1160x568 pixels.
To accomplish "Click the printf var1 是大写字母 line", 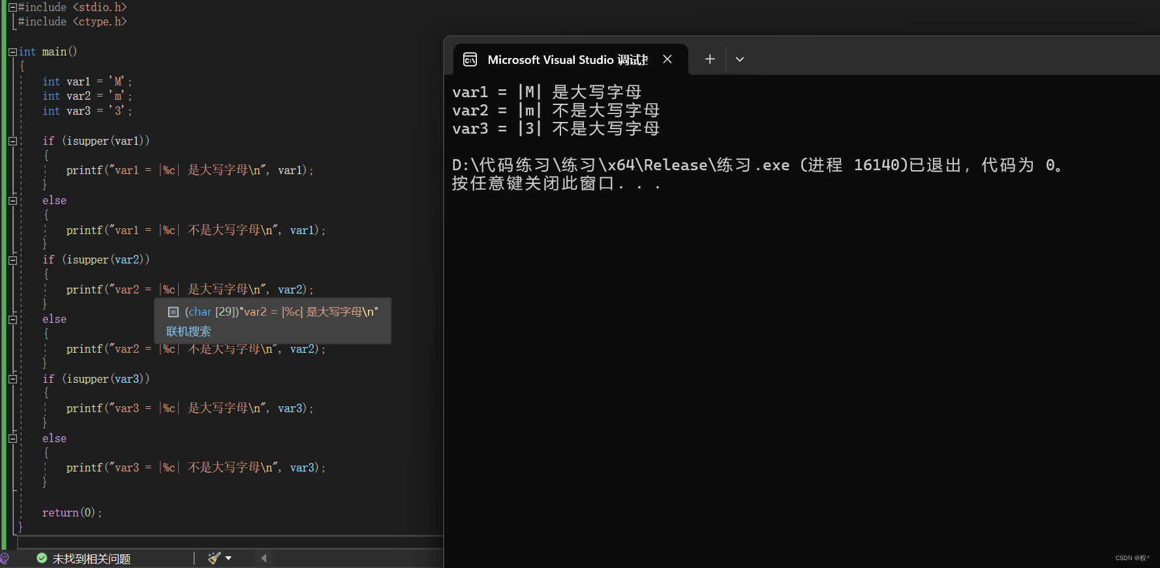I will click(x=190, y=170).
